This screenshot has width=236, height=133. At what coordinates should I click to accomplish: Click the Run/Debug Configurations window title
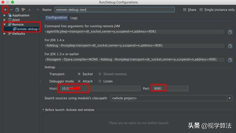click(x=118, y=2)
